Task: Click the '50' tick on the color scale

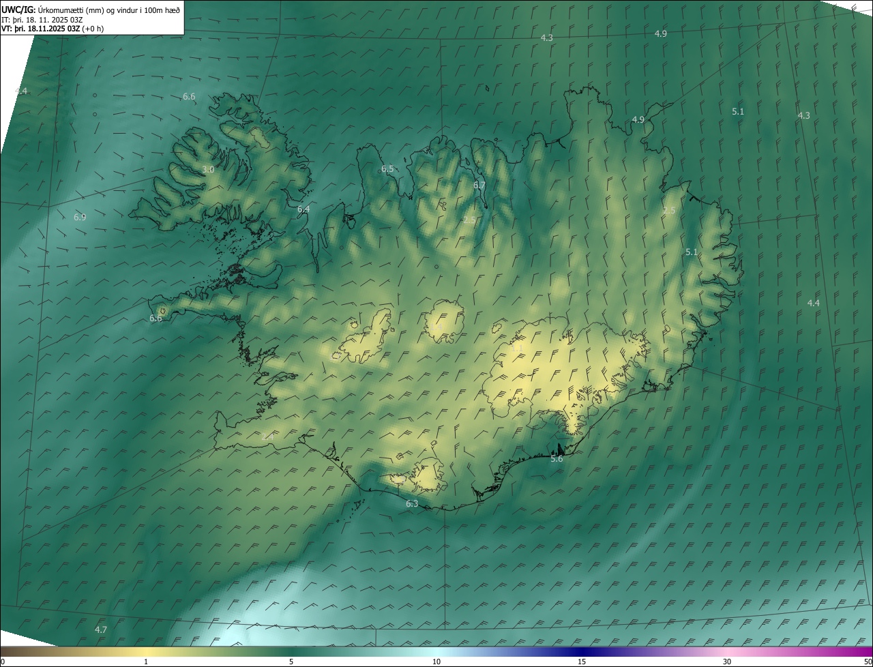Action: [x=868, y=662]
